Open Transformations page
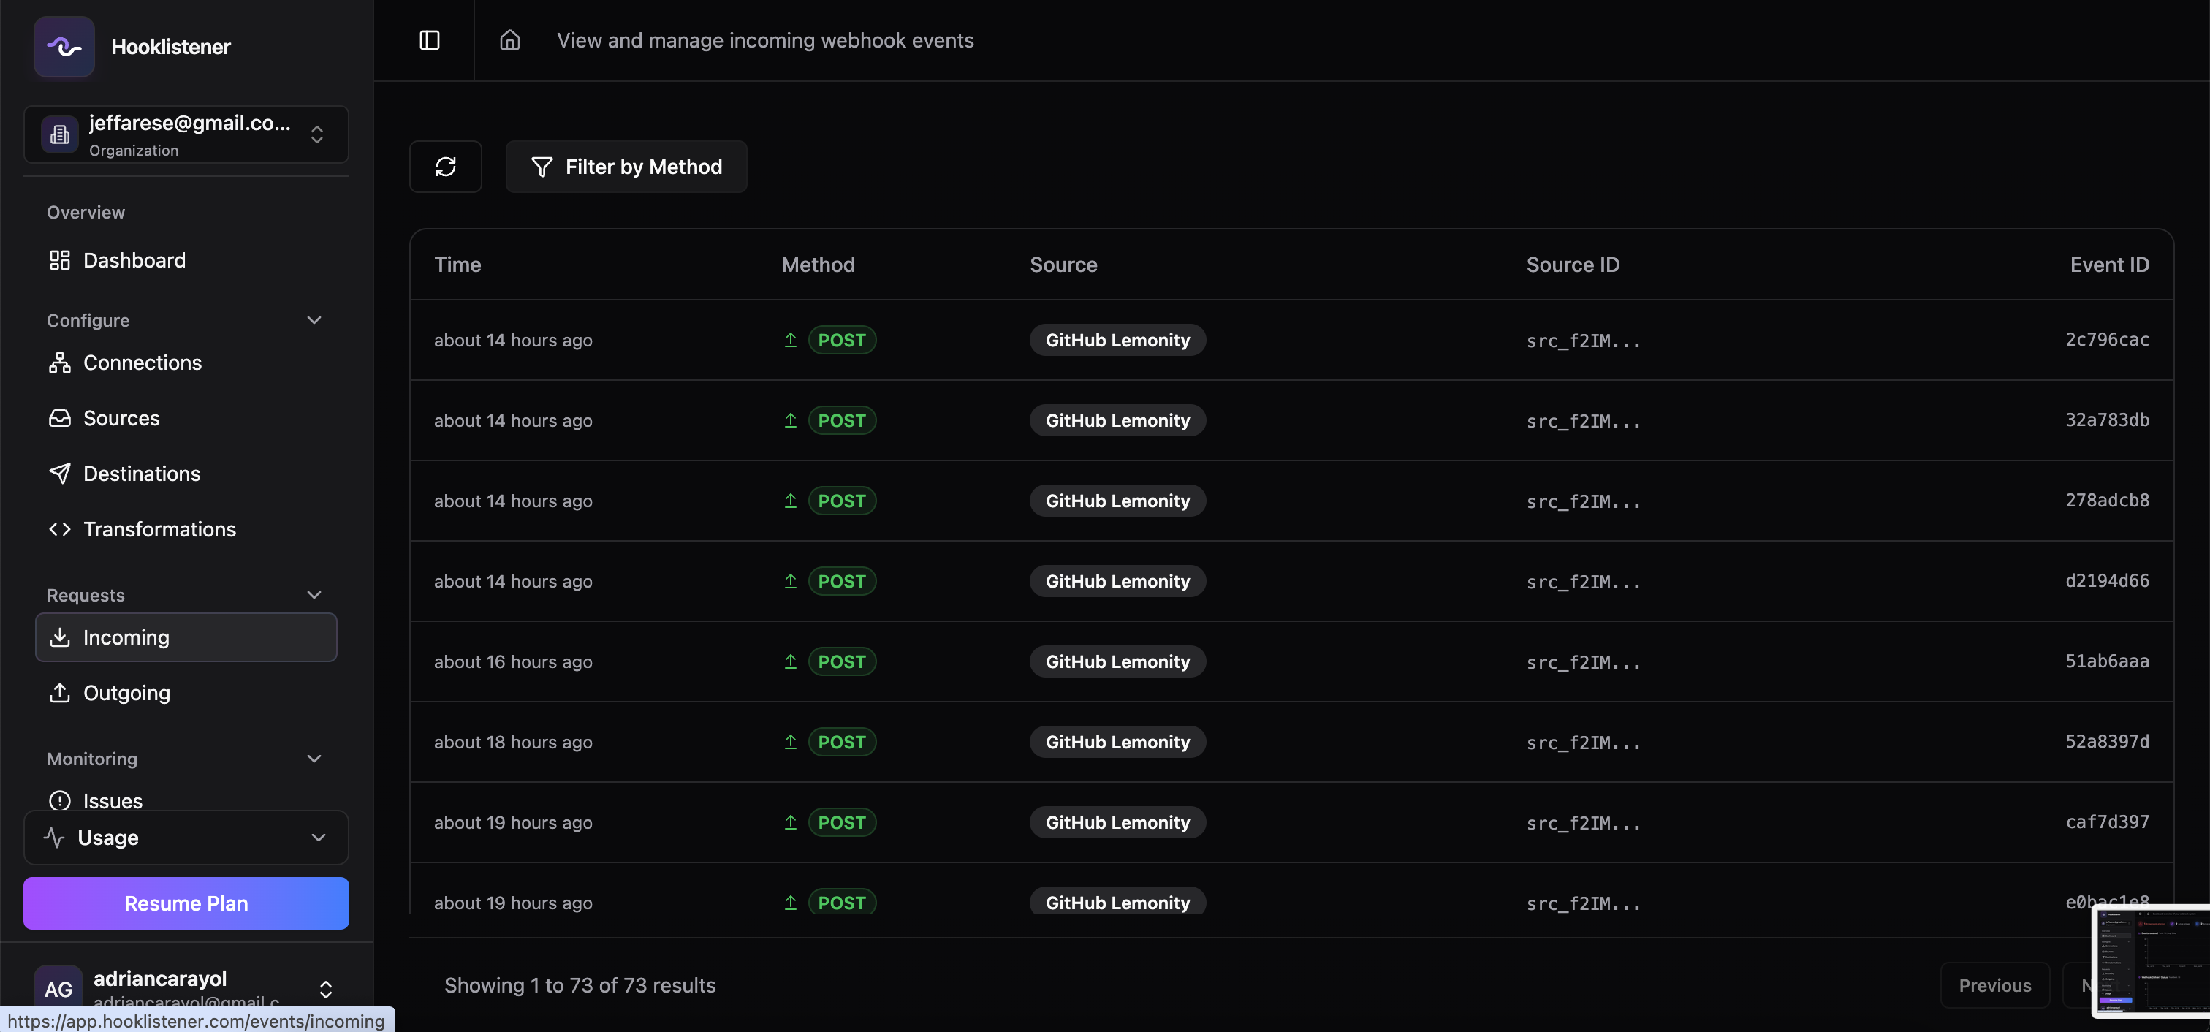Screen dimensions: 2210x1032 (x=186, y=529)
